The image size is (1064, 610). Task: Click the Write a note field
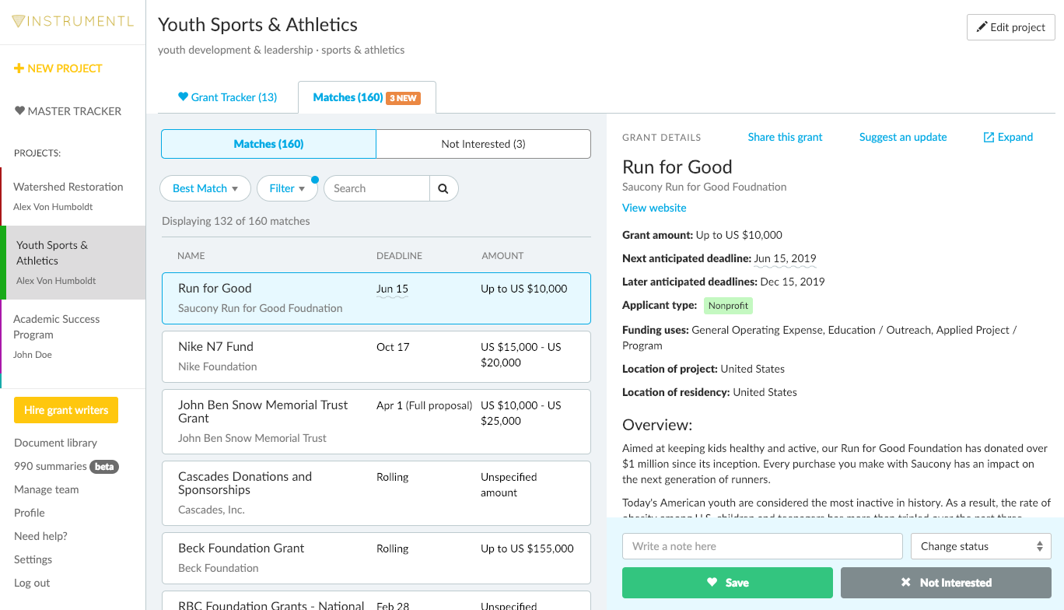point(761,546)
